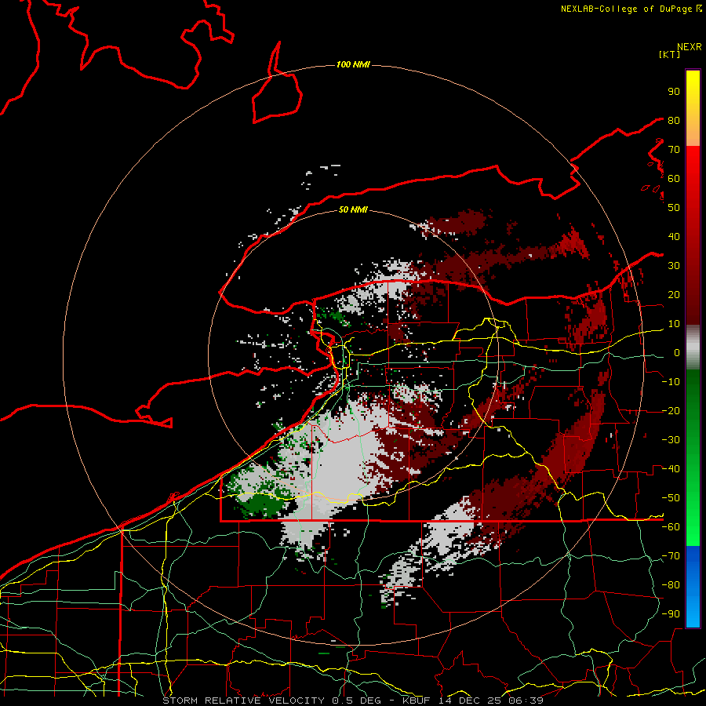Click the bright green segment near -60
This screenshot has height=706, width=706.
pos(693,531)
